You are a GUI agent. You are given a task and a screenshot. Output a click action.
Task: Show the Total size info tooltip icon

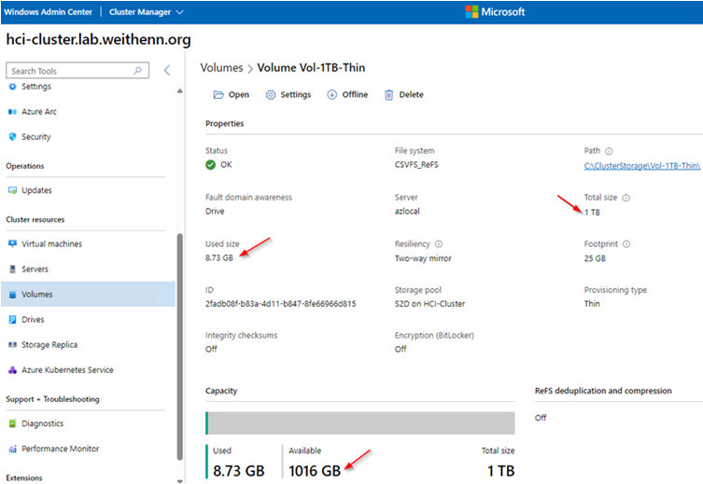(626, 198)
